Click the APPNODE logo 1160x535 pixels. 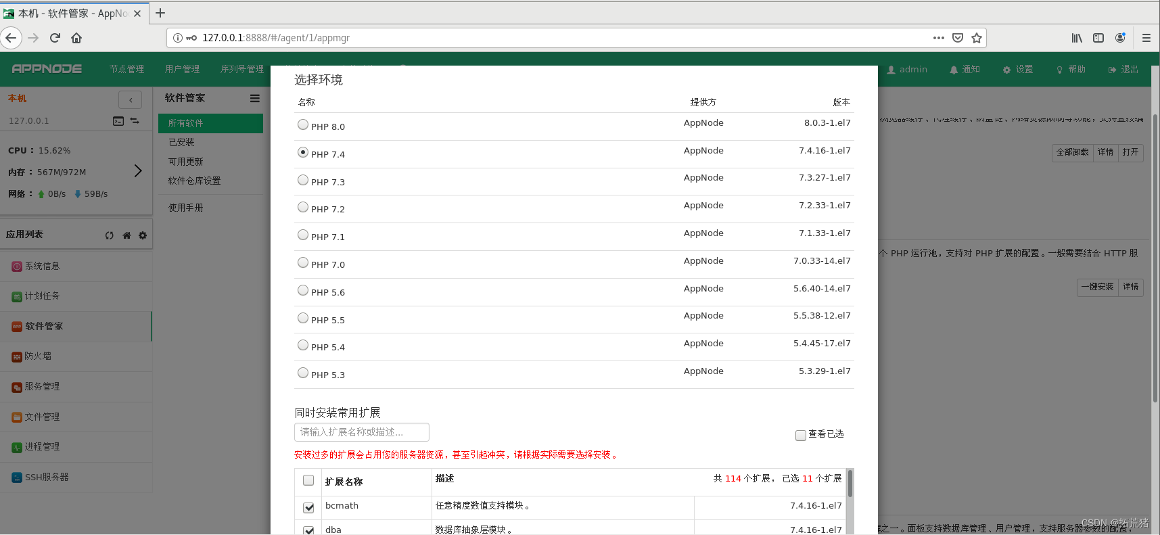click(x=47, y=69)
